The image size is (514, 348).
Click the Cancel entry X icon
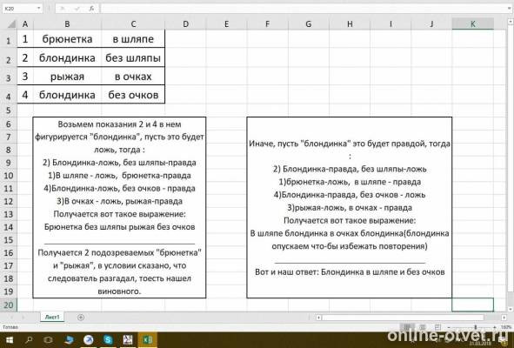pyautogui.click(x=63, y=9)
